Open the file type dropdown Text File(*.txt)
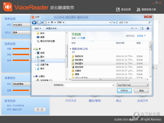Image resolution: width=164 pixels, height=123 pixels. pos(133,85)
